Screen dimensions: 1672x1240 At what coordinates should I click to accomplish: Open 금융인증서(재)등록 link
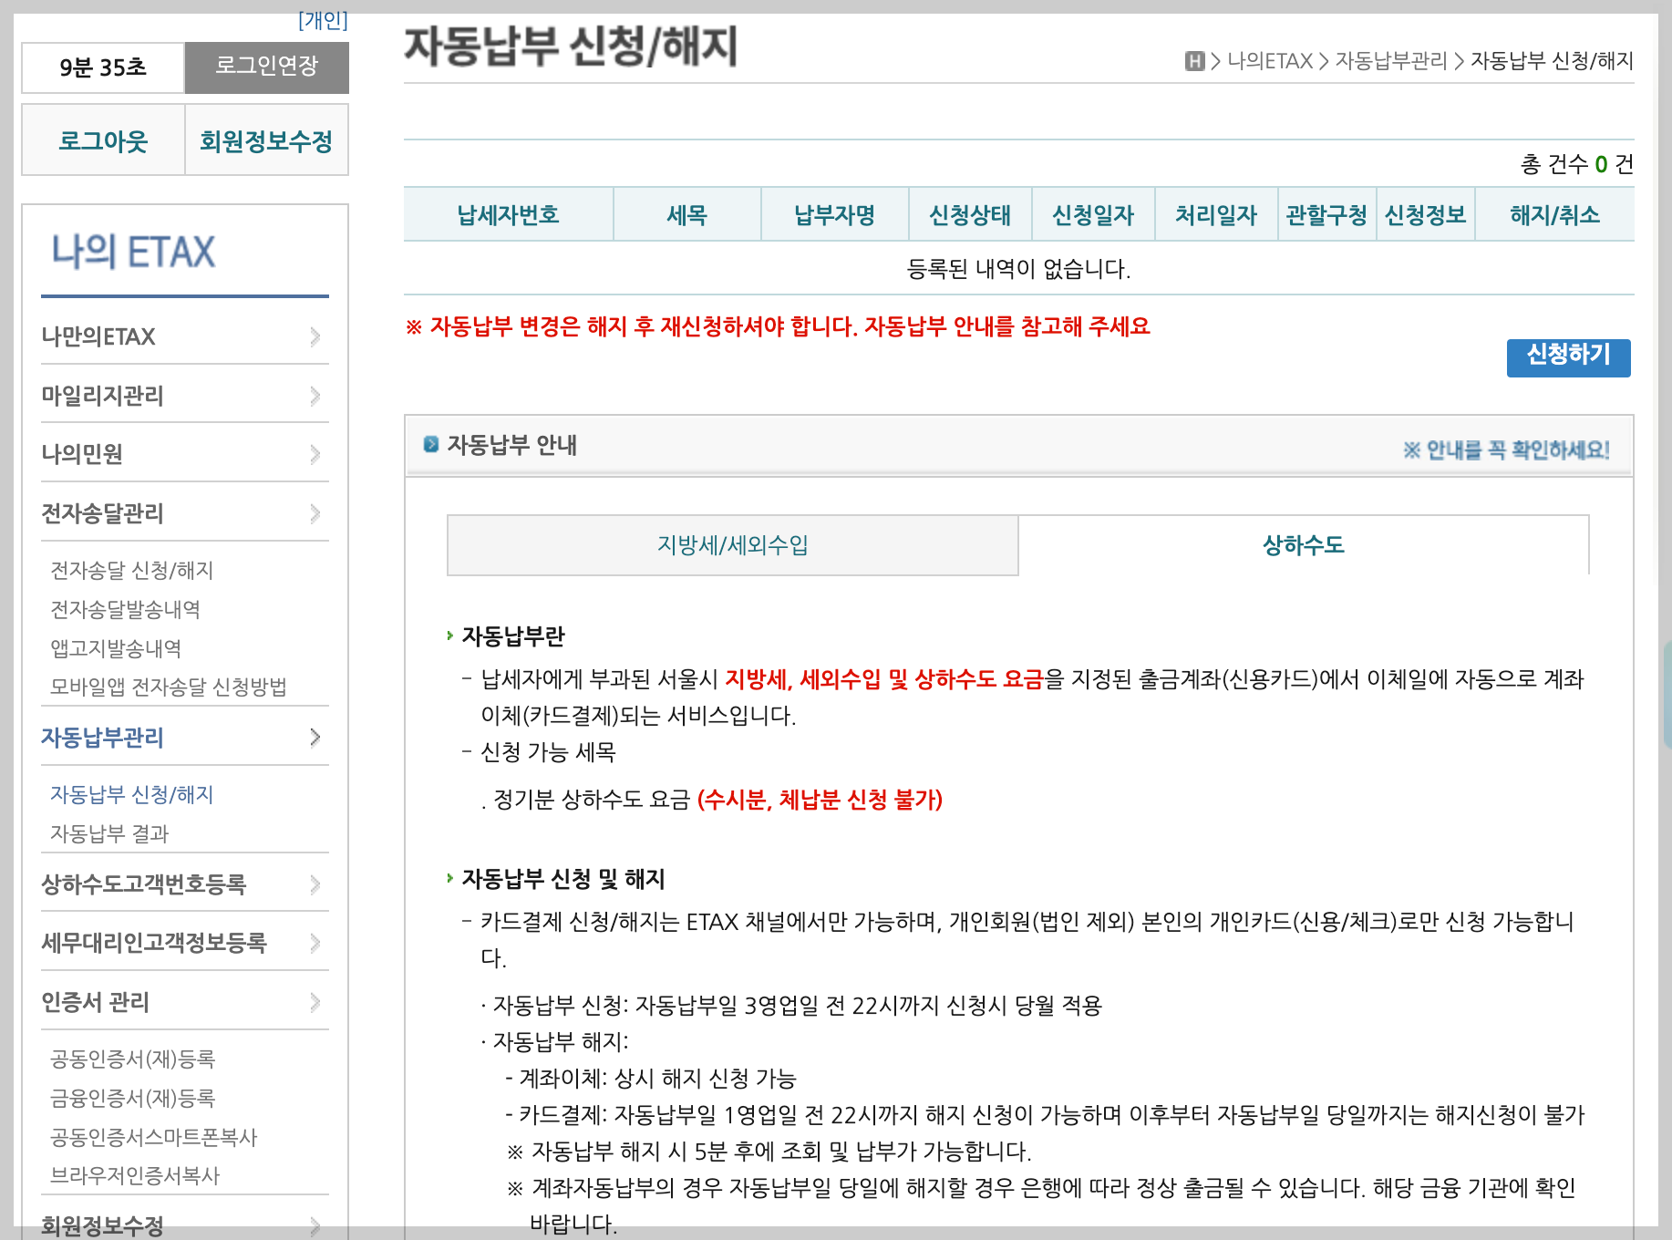(133, 1098)
